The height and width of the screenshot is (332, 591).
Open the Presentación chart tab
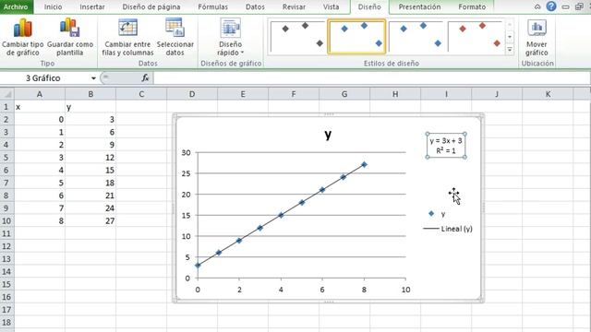coord(419,6)
